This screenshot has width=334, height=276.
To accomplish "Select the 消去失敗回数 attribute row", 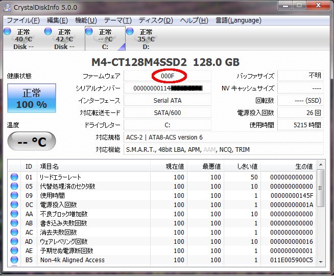I will point(162,232).
